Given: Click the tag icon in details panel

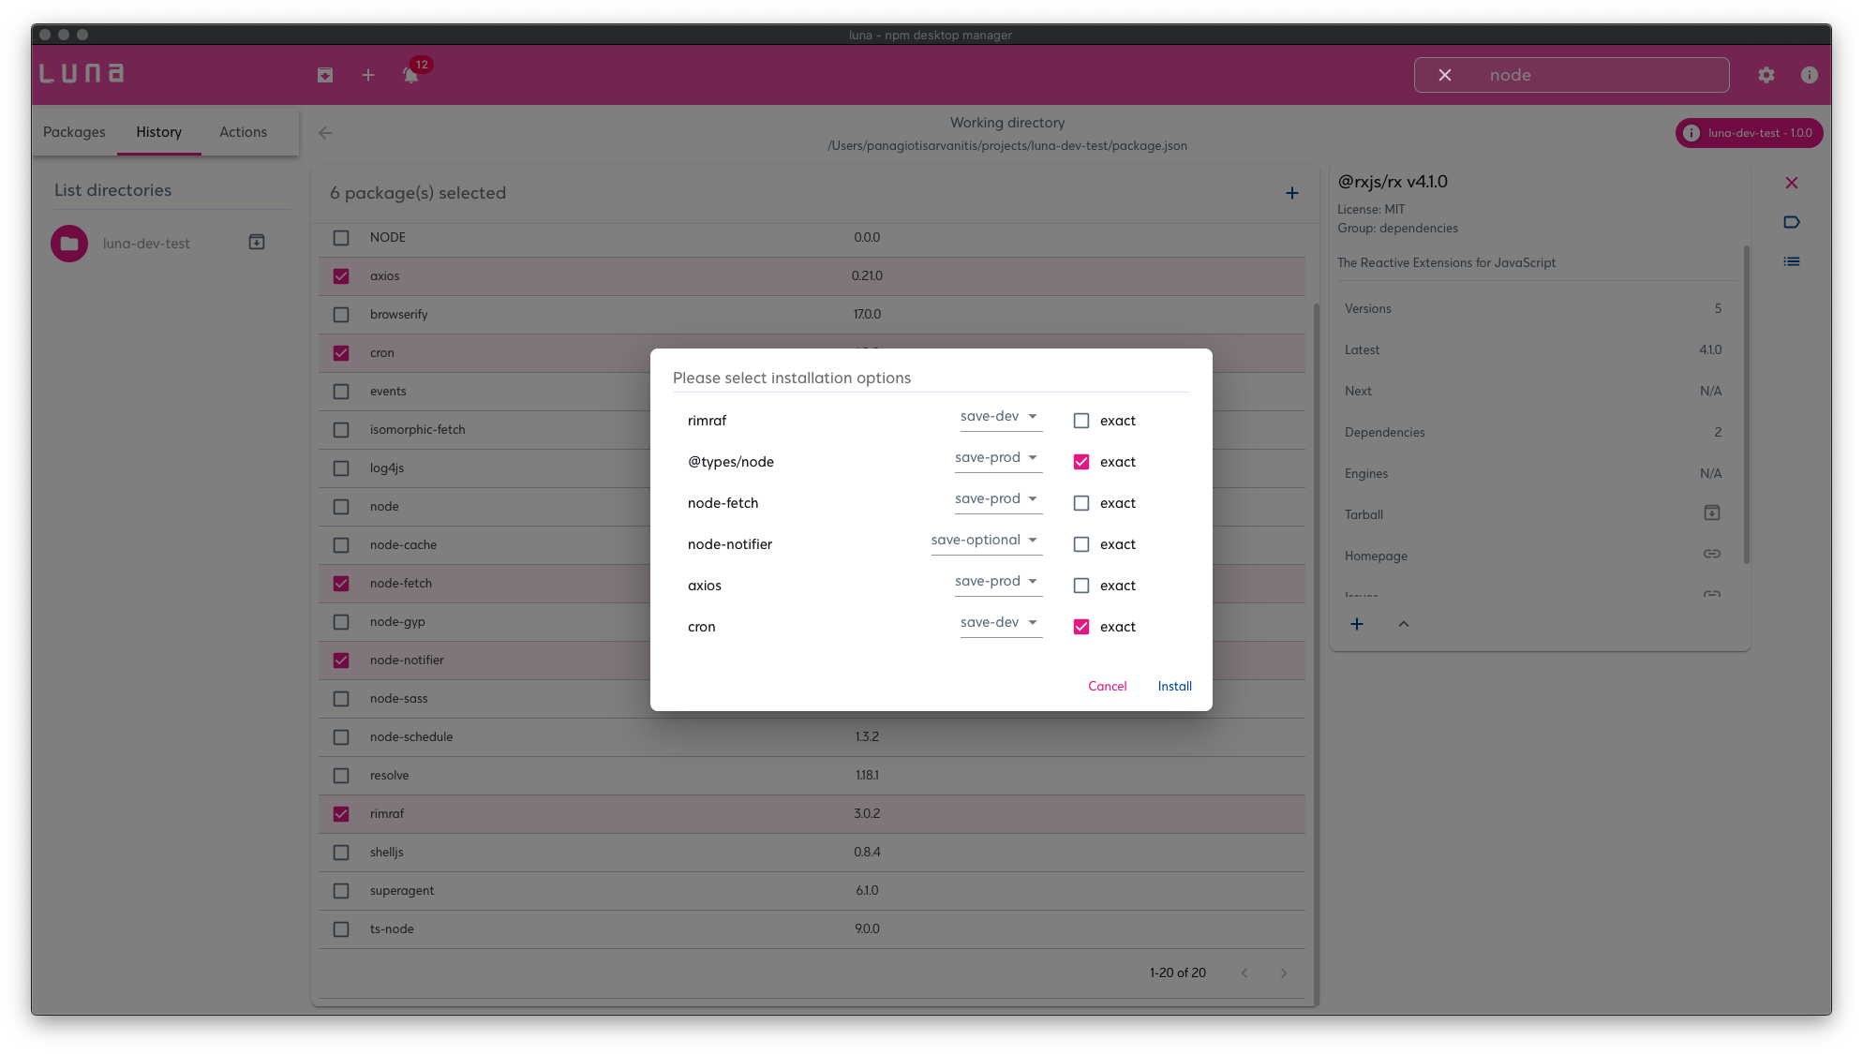Looking at the screenshot, I should [x=1792, y=222].
